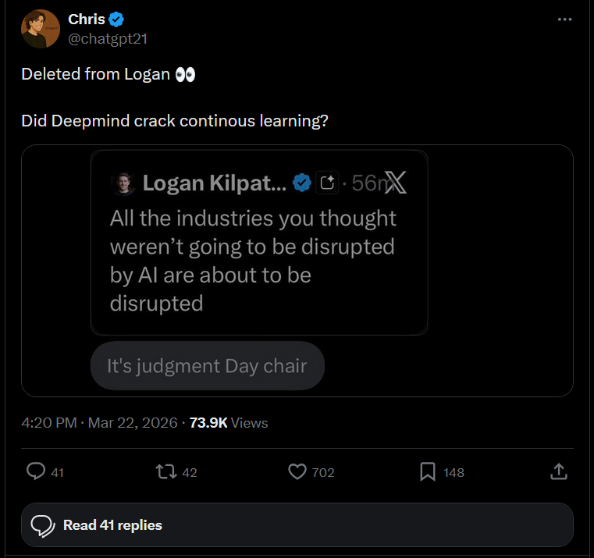Click the blue verified badge next to Chris

(117, 20)
